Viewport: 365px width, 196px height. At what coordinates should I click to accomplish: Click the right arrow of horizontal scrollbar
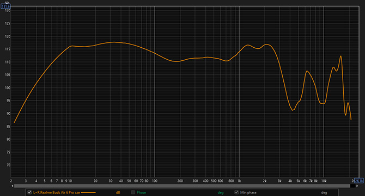[357, 186]
